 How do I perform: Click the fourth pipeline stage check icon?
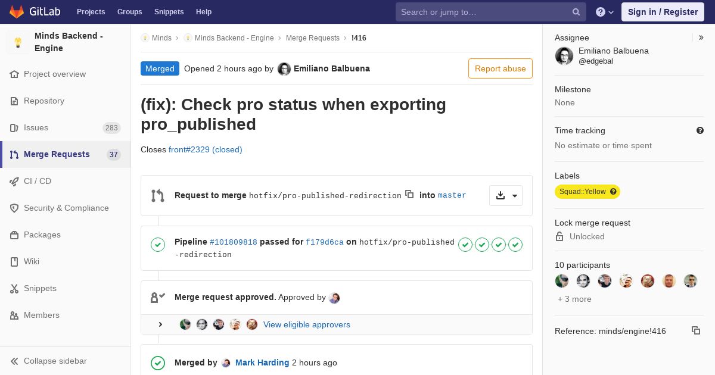(x=515, y=245)
